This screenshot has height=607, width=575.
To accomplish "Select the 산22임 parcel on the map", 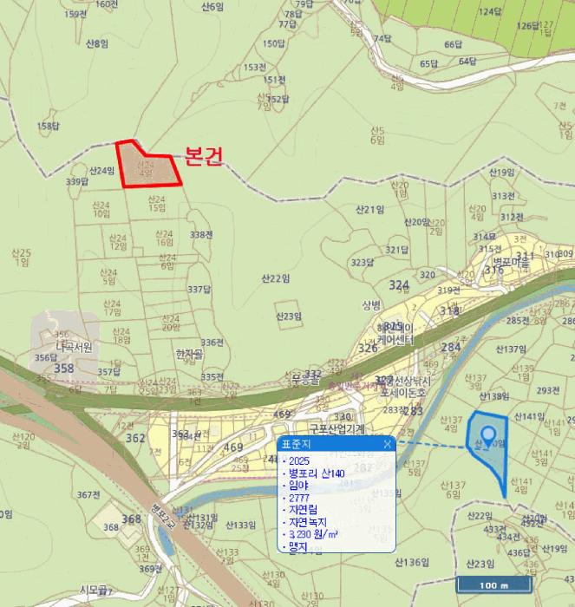I will (x=275, y=278).
